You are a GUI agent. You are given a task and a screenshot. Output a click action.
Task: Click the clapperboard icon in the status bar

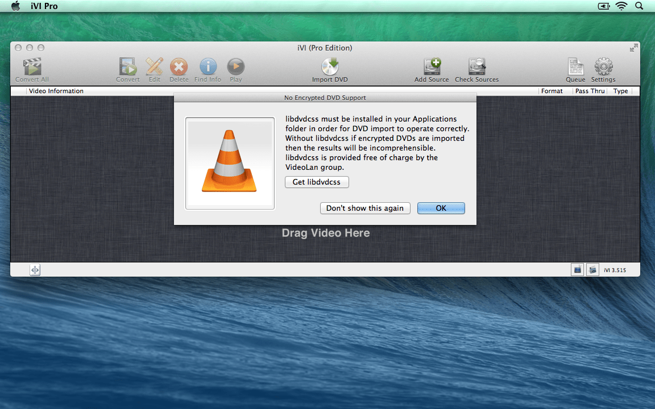pos(593,270)
